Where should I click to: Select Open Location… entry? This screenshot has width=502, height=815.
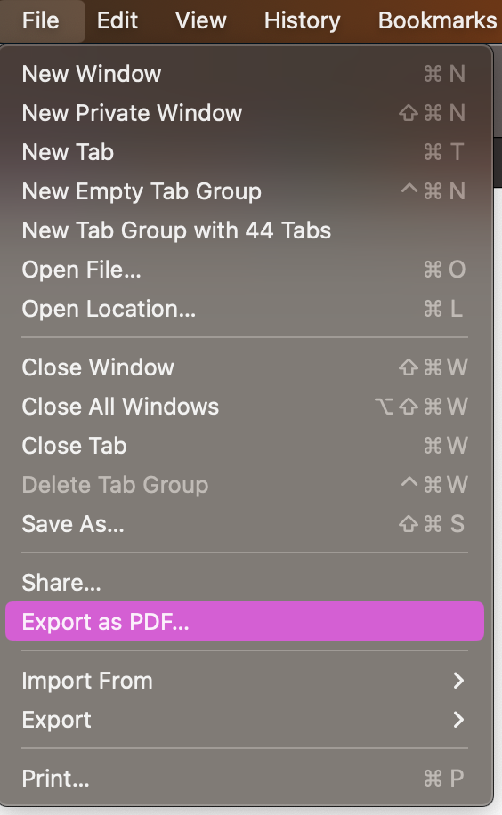coord(245,309)
